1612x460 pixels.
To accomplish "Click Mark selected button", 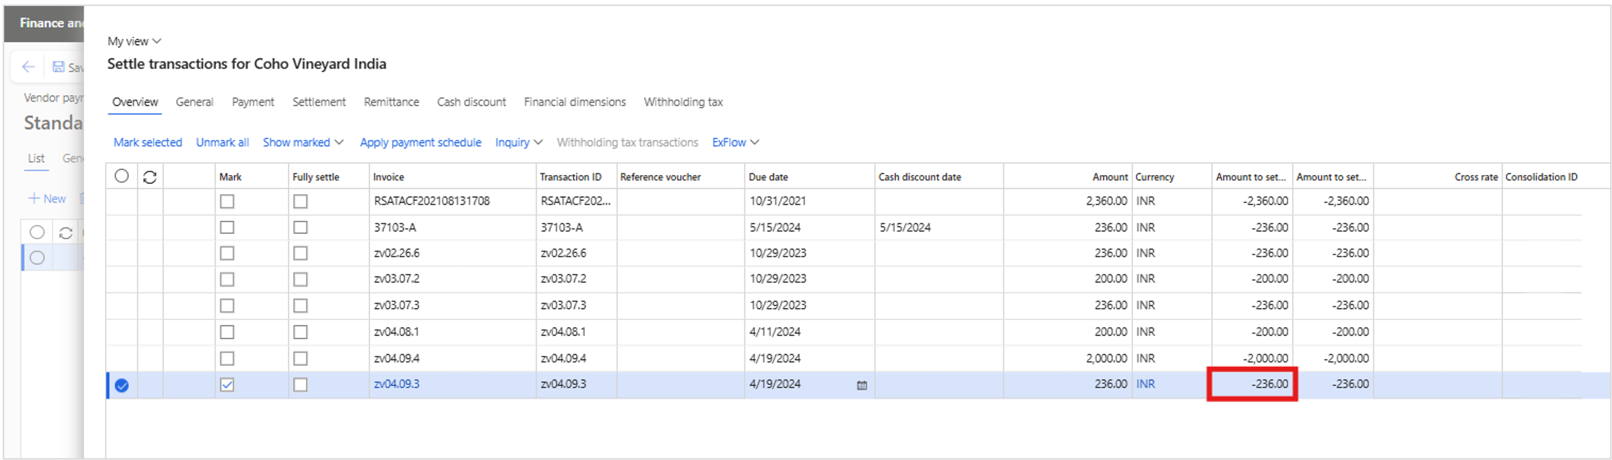I will coord(148,142).
